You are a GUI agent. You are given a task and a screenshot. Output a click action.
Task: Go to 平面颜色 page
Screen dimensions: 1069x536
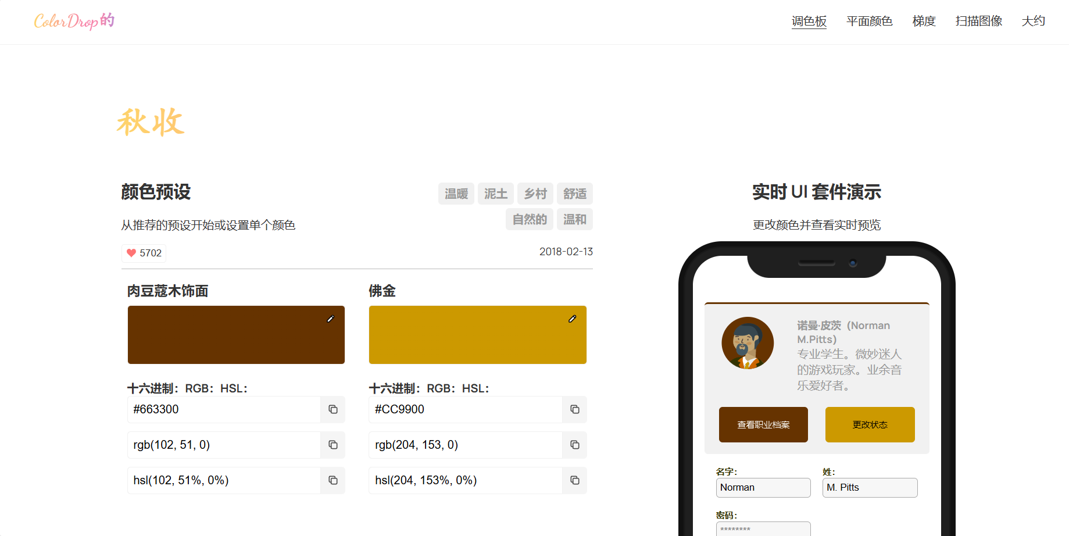(x=870, y=22)
